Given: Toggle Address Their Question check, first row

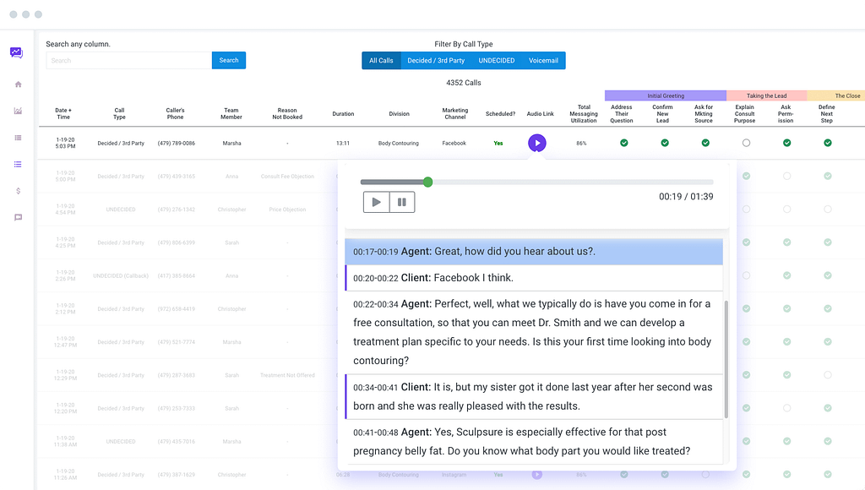Looking at the screenshot, I should (623, 144).
